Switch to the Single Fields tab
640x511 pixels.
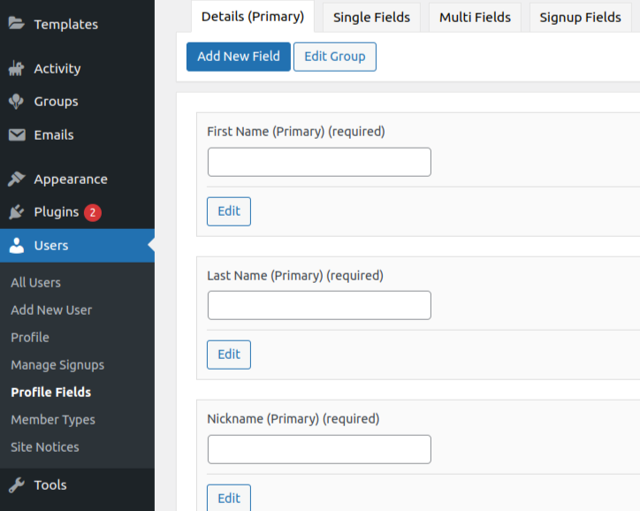[x=371, y=18]
